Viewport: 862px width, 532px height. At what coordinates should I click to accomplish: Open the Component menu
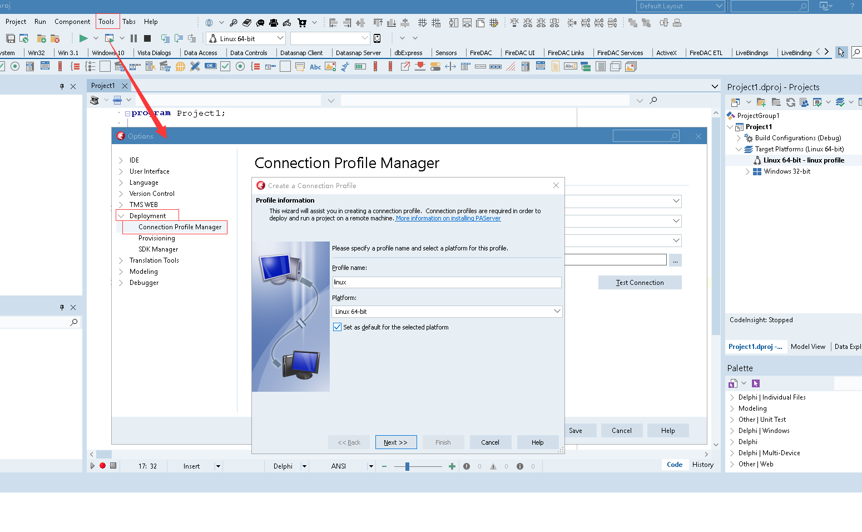(x=72, y=22)
